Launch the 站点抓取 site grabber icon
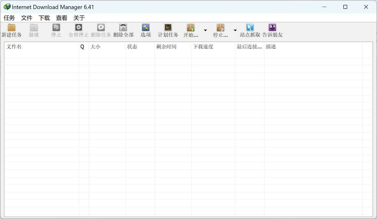The width and height of the screenshot is (377, 219). coord(250,28)
